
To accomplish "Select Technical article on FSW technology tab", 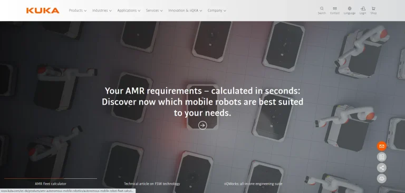I will click(x=152, y=184).
